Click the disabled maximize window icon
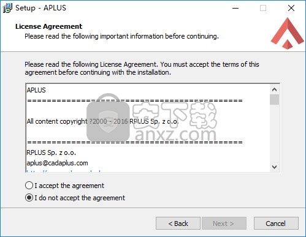The width and height of the screenshot is (306, 237). click(x=263, y=8)
